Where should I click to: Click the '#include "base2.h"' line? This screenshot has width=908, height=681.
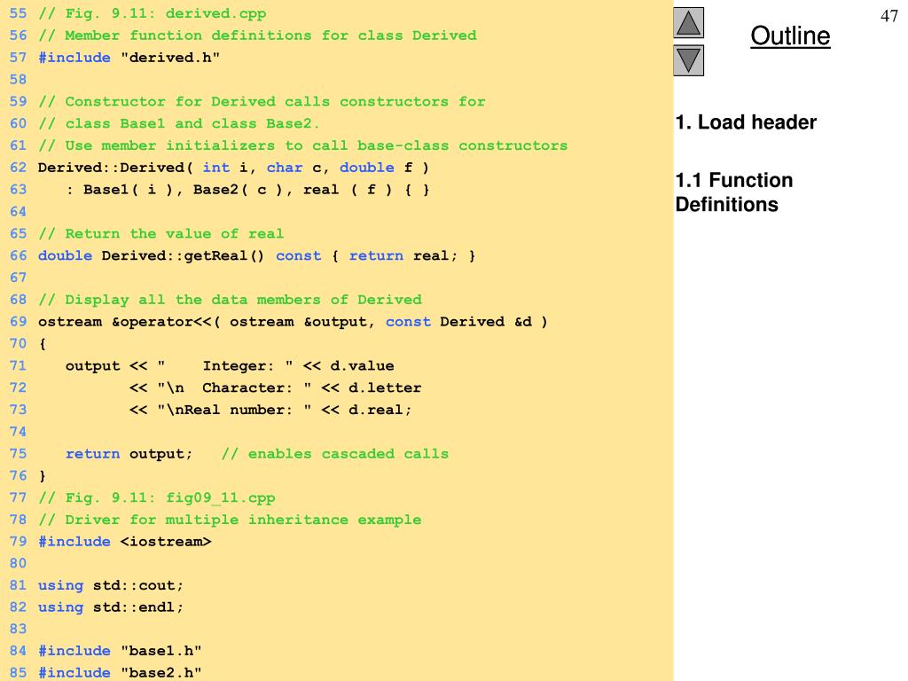(120, 673)
